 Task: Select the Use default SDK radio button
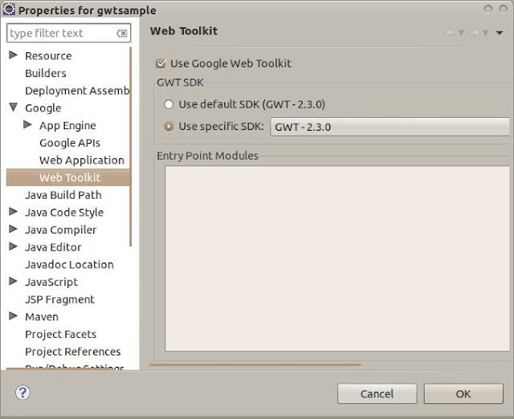click(x=169, y=104)
